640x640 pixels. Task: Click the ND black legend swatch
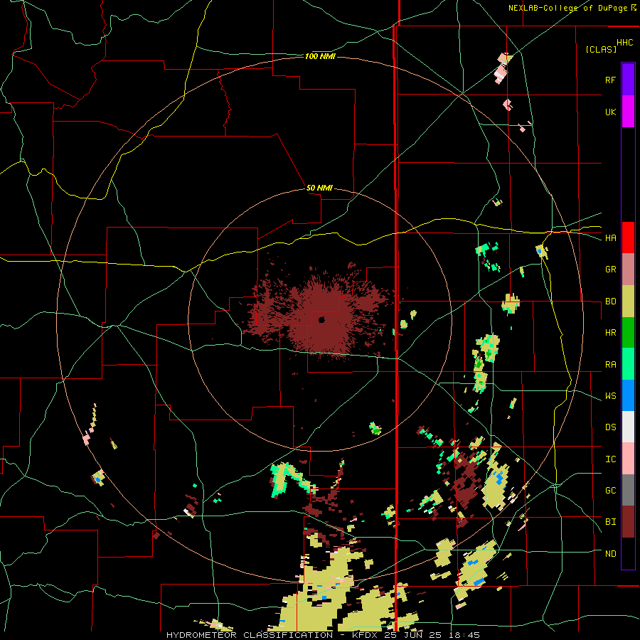tap(628, 553)
